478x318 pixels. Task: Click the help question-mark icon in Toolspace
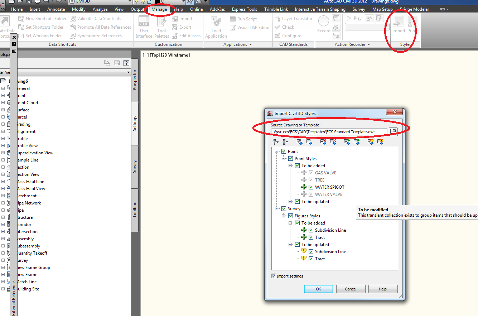[x=126, y=63]
